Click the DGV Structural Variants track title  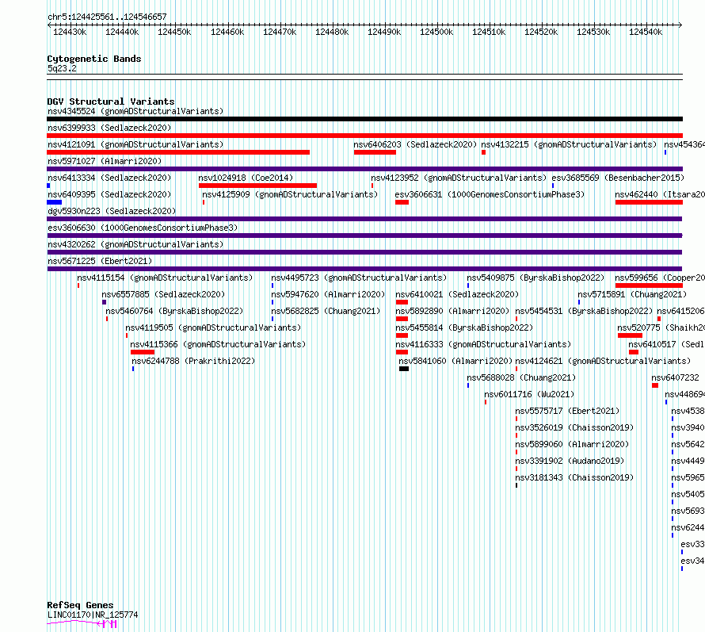111,102
